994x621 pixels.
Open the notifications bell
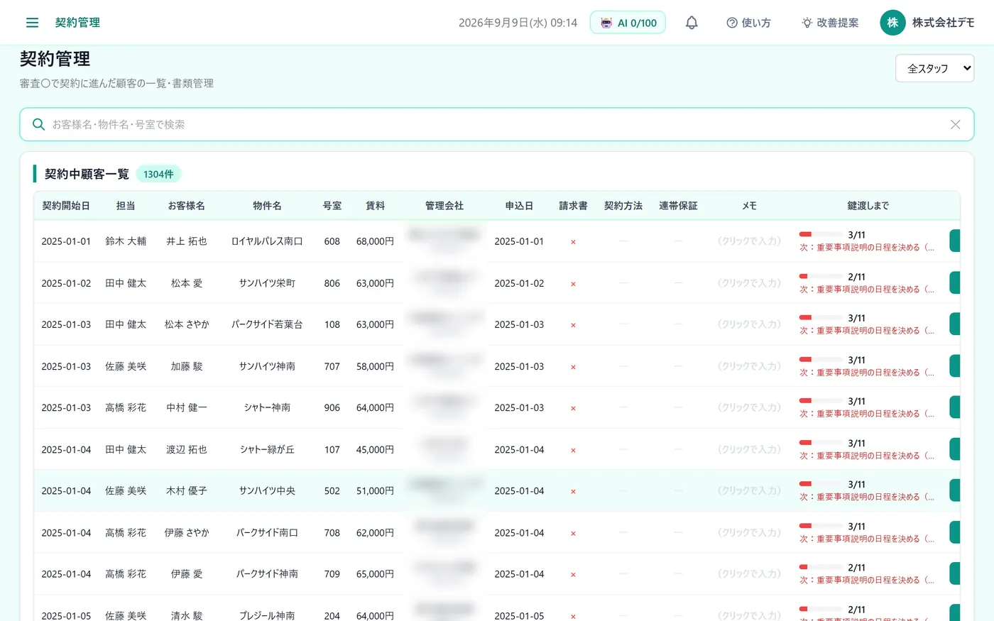tap(692, 23)
